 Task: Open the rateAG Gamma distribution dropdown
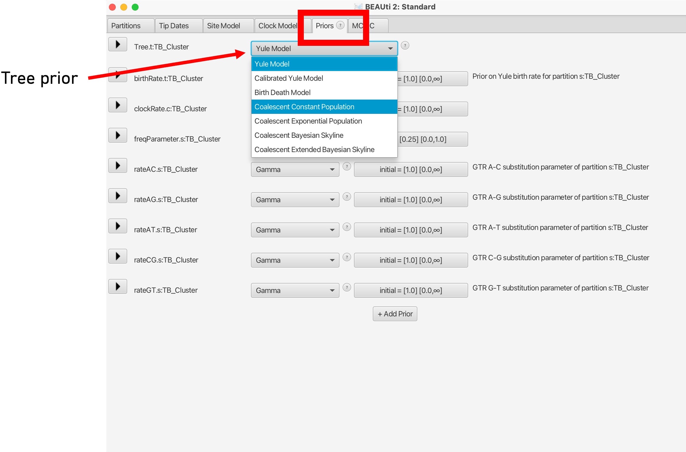point(295,200)
